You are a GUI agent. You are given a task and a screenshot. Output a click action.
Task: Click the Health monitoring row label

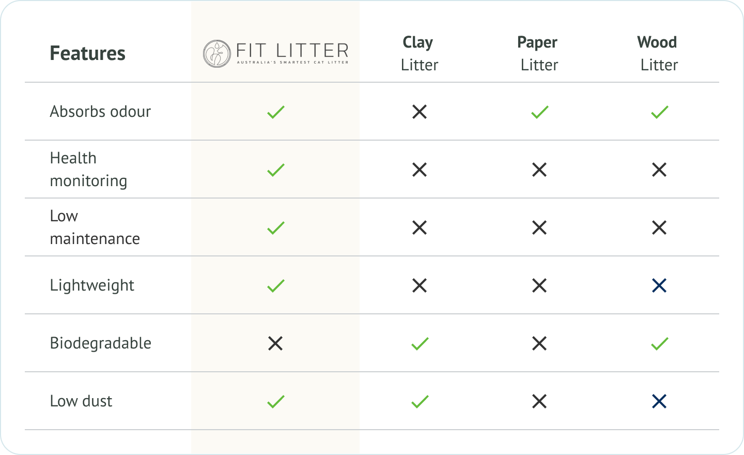click(x=88, y=170)
